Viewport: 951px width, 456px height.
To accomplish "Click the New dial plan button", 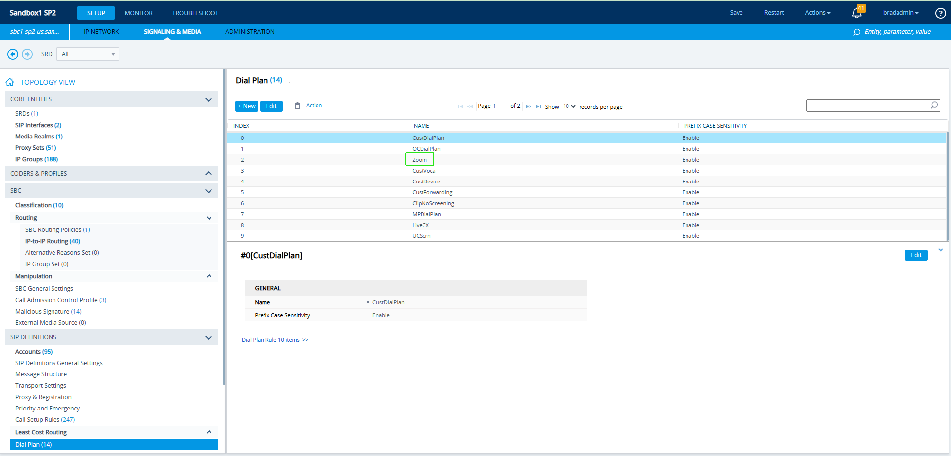I will click(x=247, y=106).
